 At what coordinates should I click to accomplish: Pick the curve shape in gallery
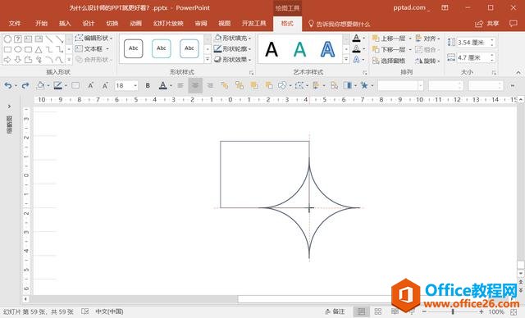click(x=60, y=60)
